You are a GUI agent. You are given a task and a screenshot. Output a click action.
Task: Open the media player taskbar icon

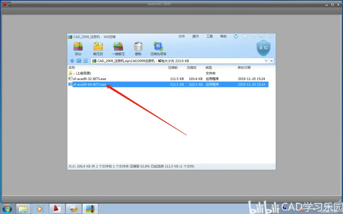[40, 209]
